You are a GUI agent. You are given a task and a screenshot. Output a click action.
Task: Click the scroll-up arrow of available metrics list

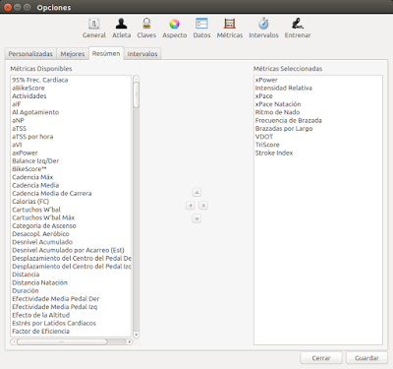coord(137,79)
